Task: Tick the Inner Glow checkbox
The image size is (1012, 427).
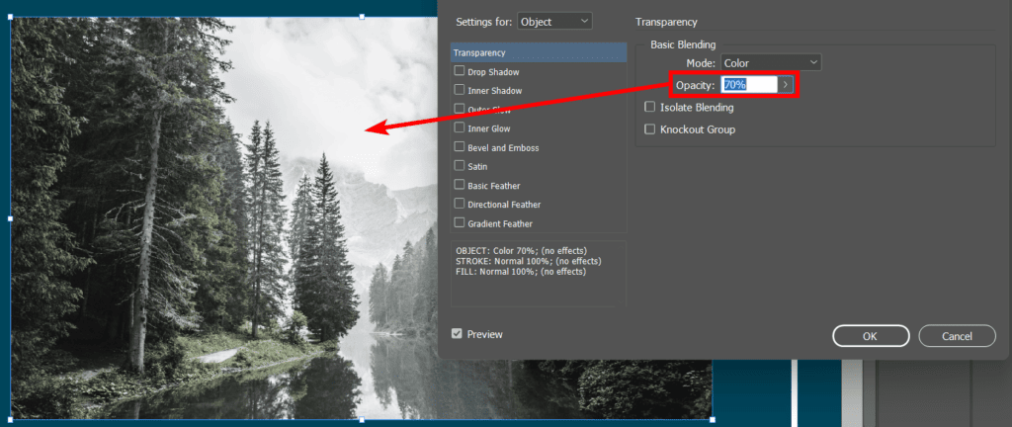Action: point(459,128)
